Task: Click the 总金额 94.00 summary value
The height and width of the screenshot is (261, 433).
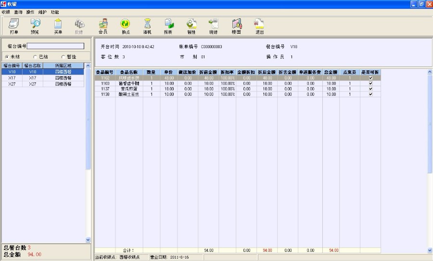Action: point(35,254)
